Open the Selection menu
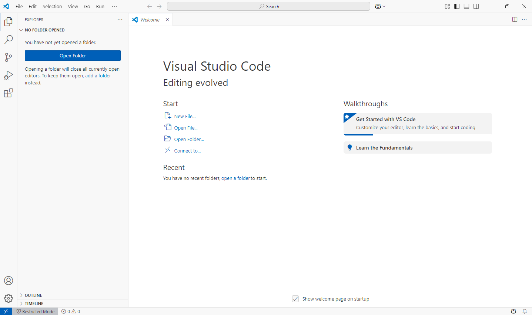Image resolution: width=532 pixels, height=315 pixels. [x=52, y=6]
